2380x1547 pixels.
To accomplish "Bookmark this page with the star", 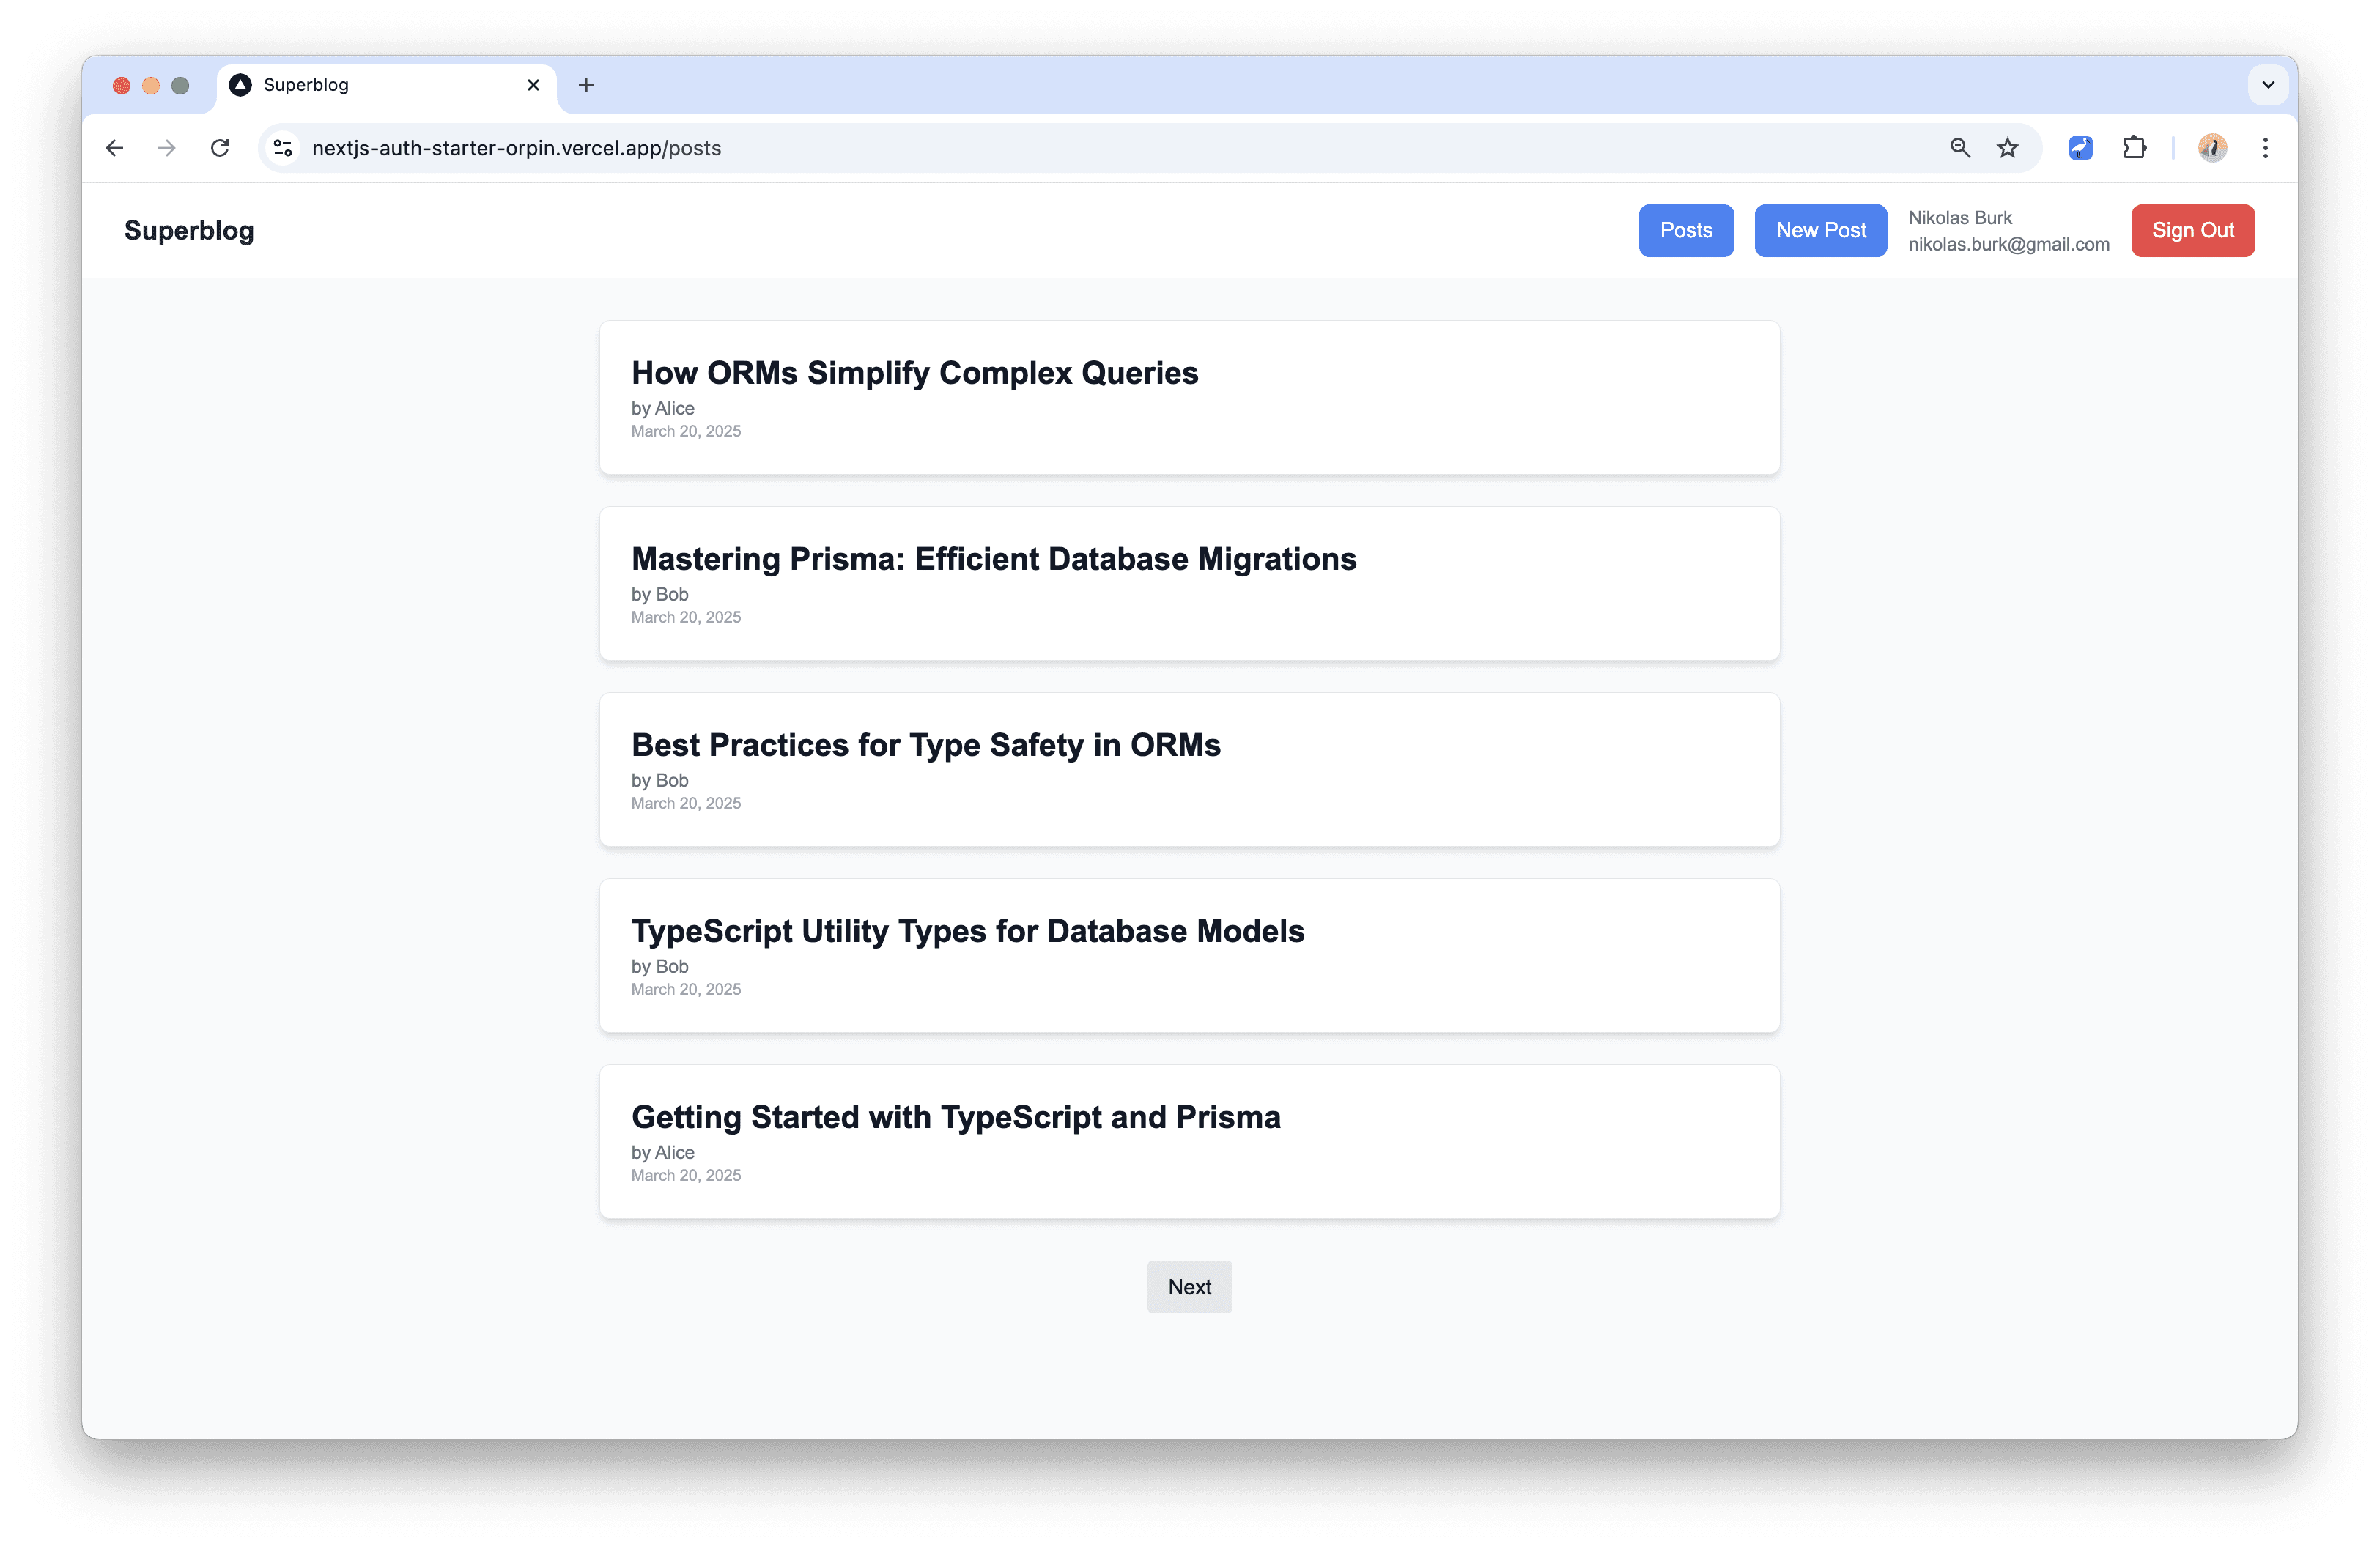I will tap(2008, 148).
